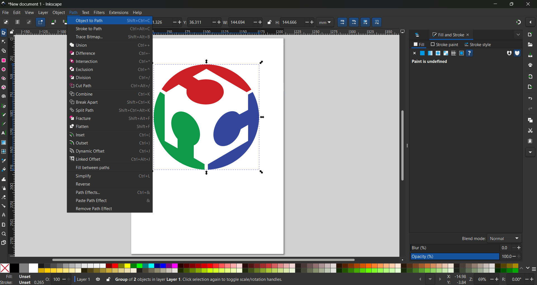Toggle move gradients with object
This screenshot has width=537, height=285.
365,22
